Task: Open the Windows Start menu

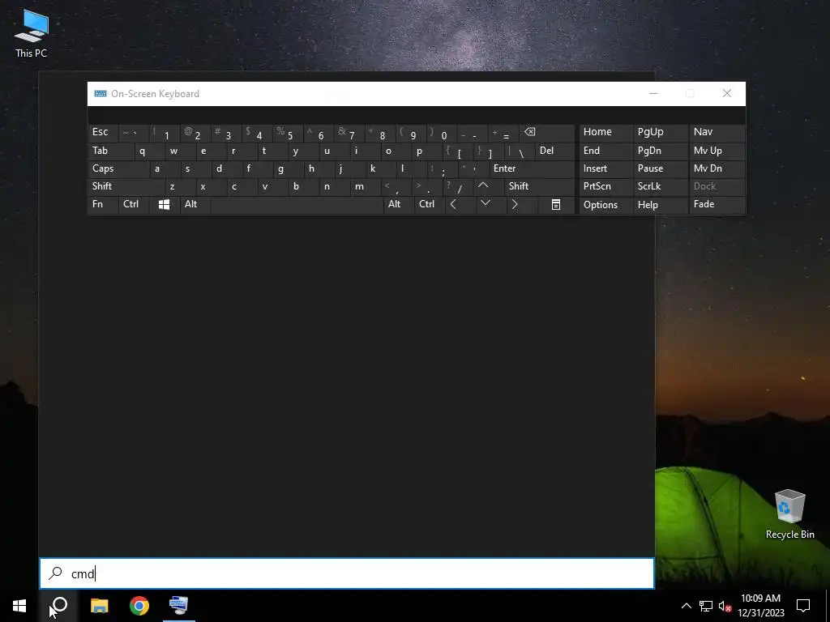Action: click(x=19, y=606)
